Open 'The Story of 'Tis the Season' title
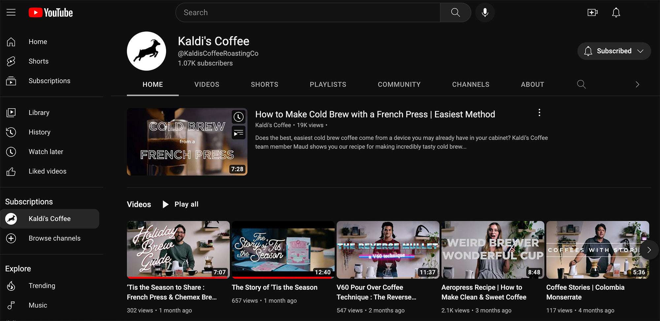The height and width of the screenshot is (321, 660). tap(275, 287)
